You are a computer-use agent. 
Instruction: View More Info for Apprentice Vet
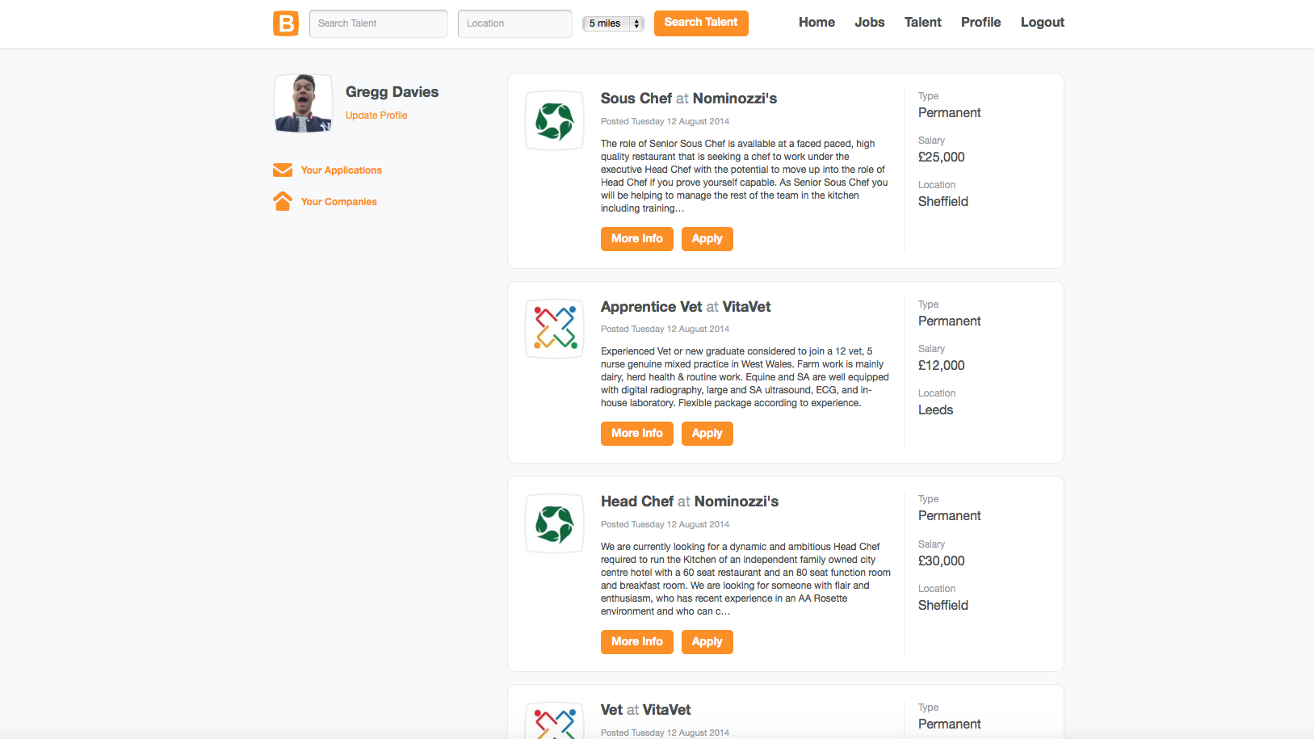636,434
